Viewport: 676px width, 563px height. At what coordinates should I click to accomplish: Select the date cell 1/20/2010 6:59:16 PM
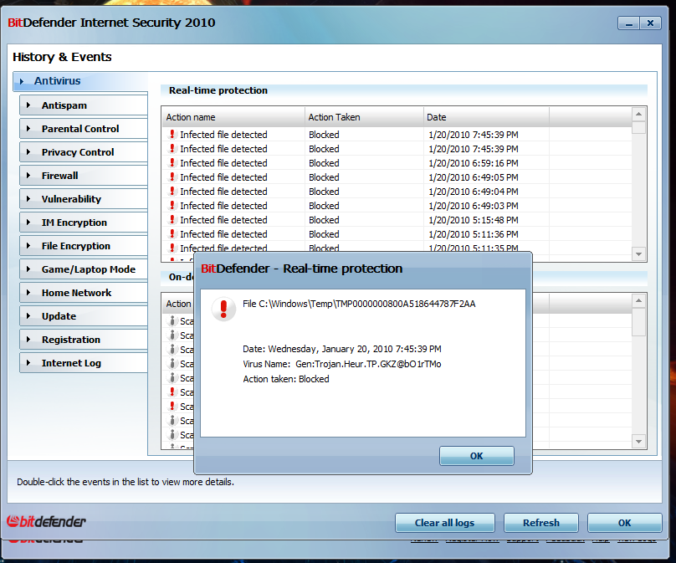(x=474, y=163)
